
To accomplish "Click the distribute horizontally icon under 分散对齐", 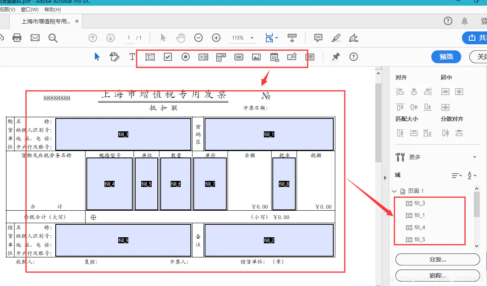I will 445,133.
